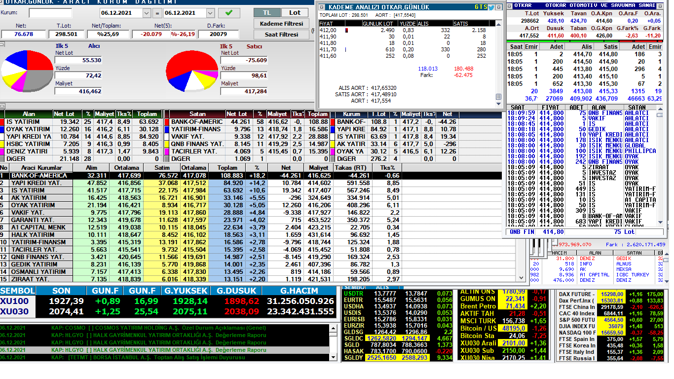Click the XU030 index symbol
Viewport: 674px width, 379px height.
pyautogui.click(x=15, y=311)
